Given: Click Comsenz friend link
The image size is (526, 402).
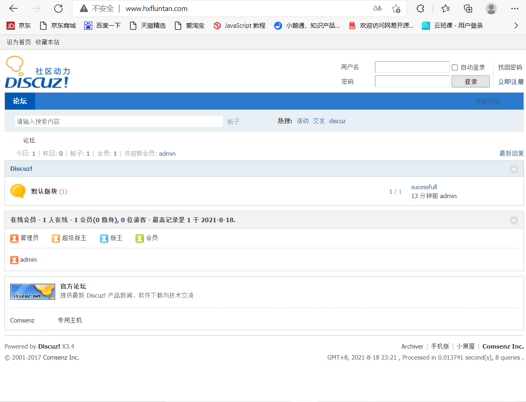Looking at the screenshot, I should [22, 320].
